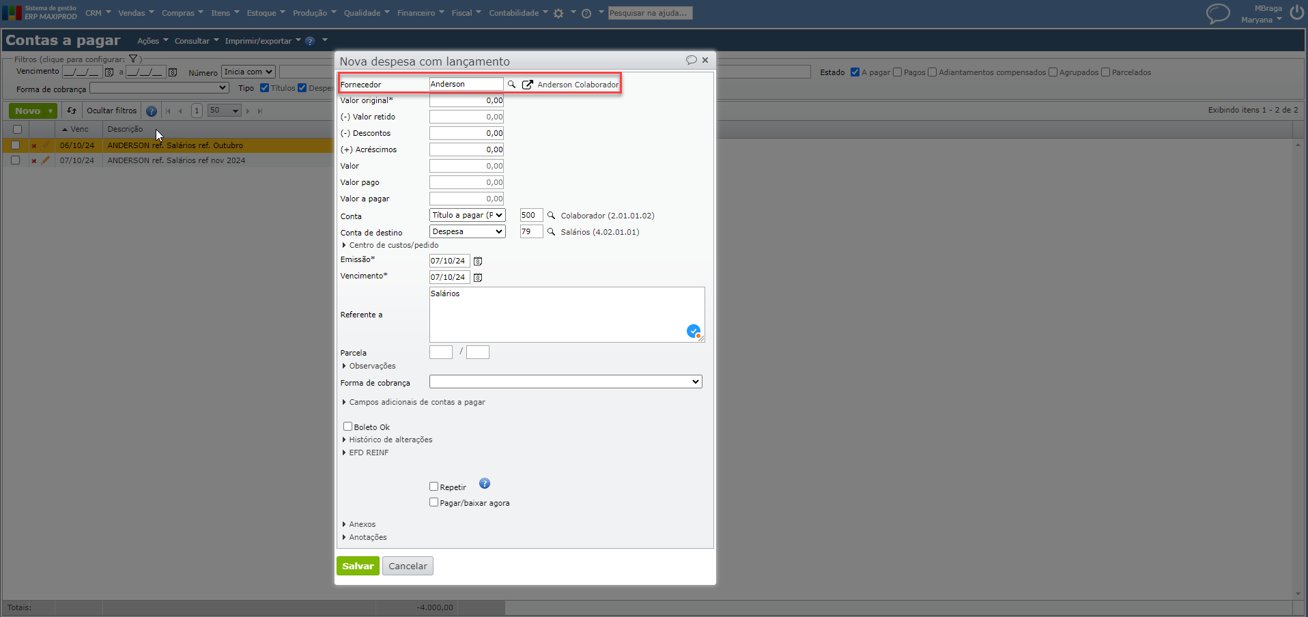The width and height of the screenshot is (1308, 617).
Task: Open page size dropdown showing 50
Action: (225, 111)
